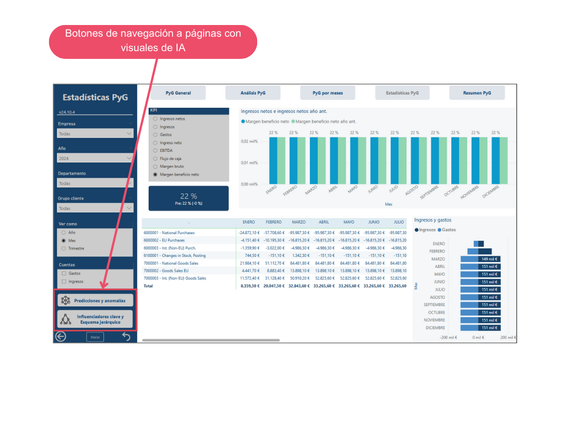Select the EBITDA KPI radio option
This screenshot has height=427, width=570.
155,150
